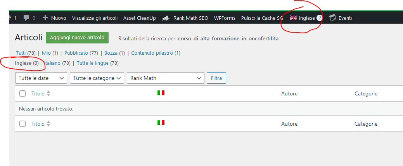Image resolution: width=403 pixels, height=166 pixels.
Task: Tick the select-all checkbox in table header
Action: 22,93
